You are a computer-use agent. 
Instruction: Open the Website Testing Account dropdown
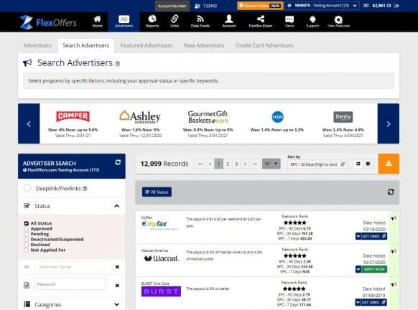(x=322, y=6)
